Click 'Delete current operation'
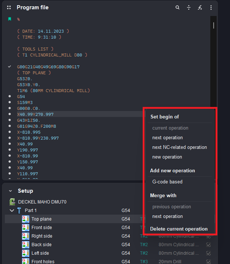The height and width of the screenshot is (264, 230). click(179, 229)
